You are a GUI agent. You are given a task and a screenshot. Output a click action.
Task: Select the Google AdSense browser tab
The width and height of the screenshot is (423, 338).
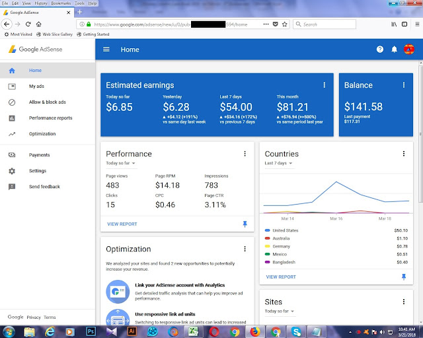point(37,13)
